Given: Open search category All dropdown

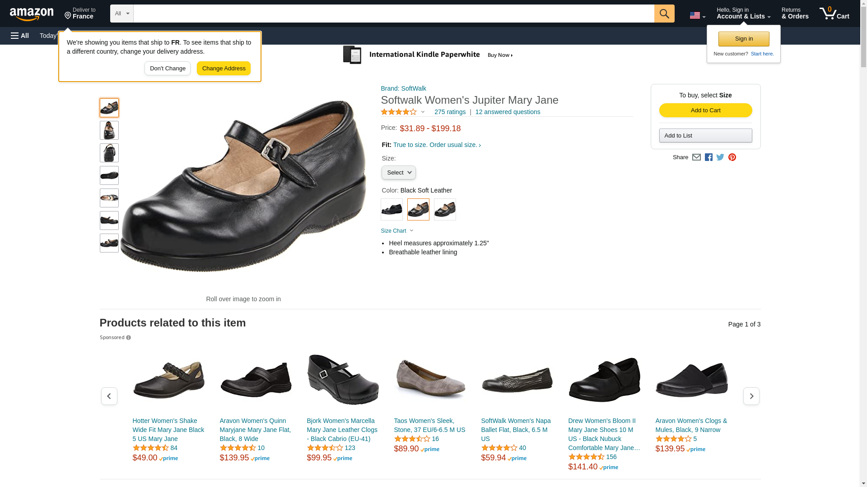Looking at the screenshot, I should 121,14.
